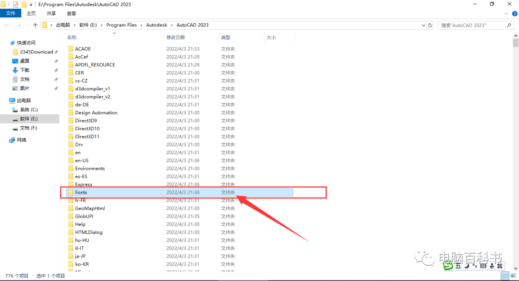Open address bar history dropdown
The image size is (519, 281).
pos(423,25)
